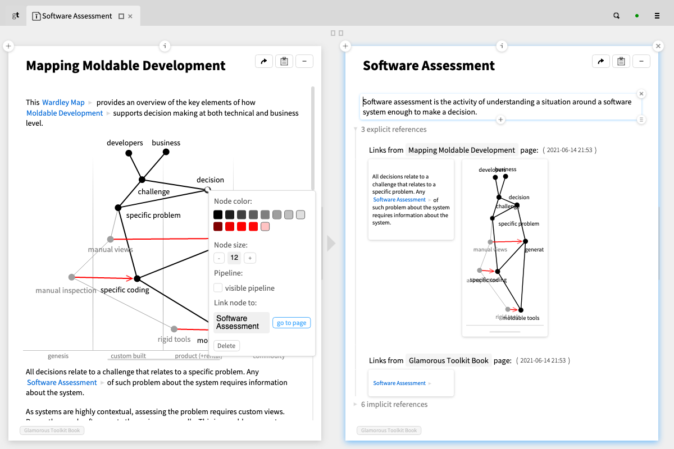The height and width of the screenshot is (449, 674).
Task: Click Glamorous Toolkit Book label in left pane
Action: point(52,430)
